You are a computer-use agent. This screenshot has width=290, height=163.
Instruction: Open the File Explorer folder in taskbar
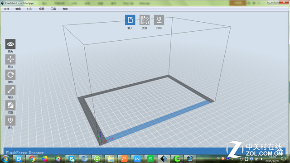pos(111,159)
